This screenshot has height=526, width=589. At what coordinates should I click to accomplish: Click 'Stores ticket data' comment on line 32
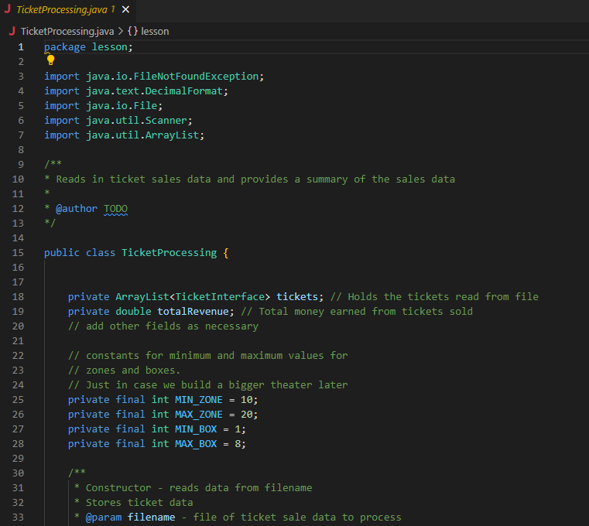139,502
